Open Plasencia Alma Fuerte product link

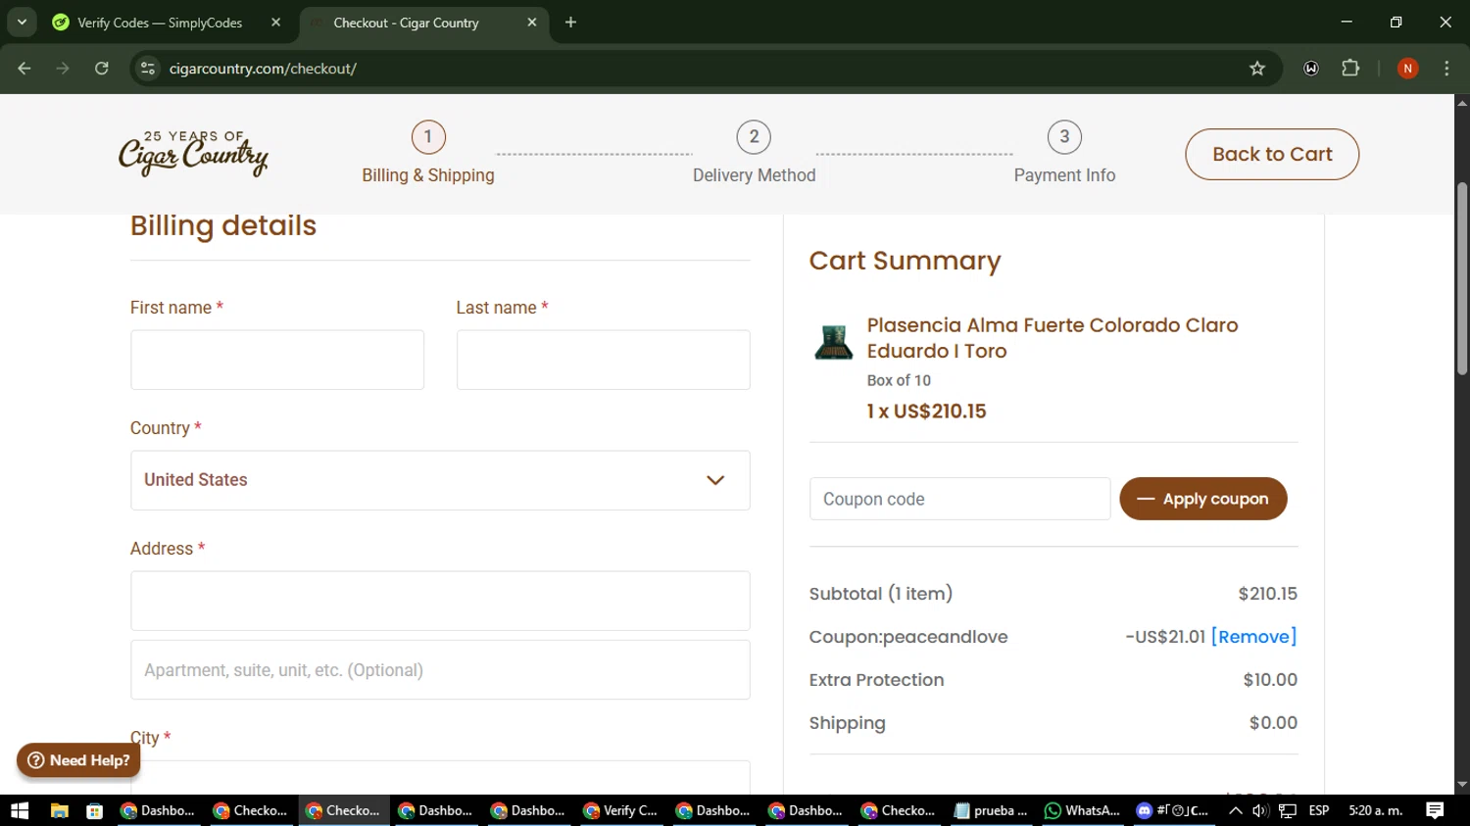pos(1053,338)
